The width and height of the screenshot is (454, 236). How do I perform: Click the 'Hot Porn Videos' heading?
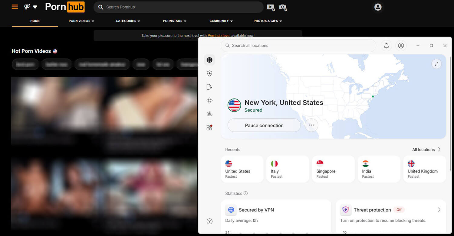[31, 51]
